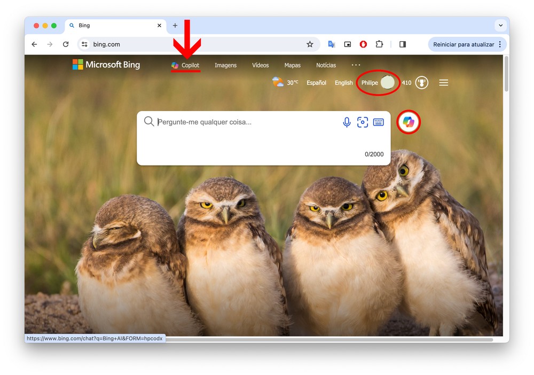
Task: Click the account avatar next to Philipe
Action: coord(388,82)
